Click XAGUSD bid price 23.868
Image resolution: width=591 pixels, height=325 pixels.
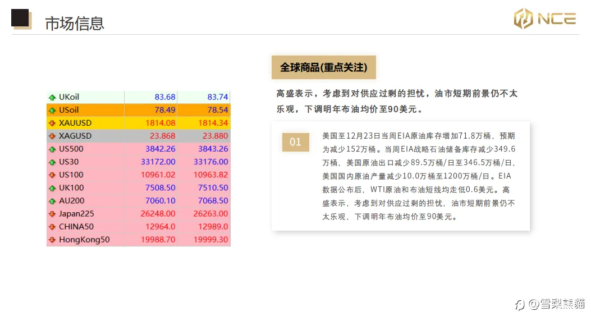pos(162,136)
